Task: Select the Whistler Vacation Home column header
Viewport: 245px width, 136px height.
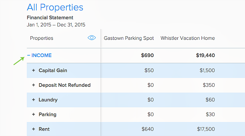Action: click(x=188, y=38)
